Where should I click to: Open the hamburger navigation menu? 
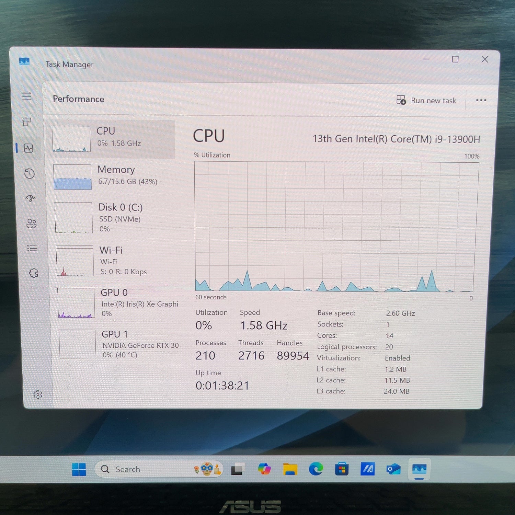tap(26, 96)
